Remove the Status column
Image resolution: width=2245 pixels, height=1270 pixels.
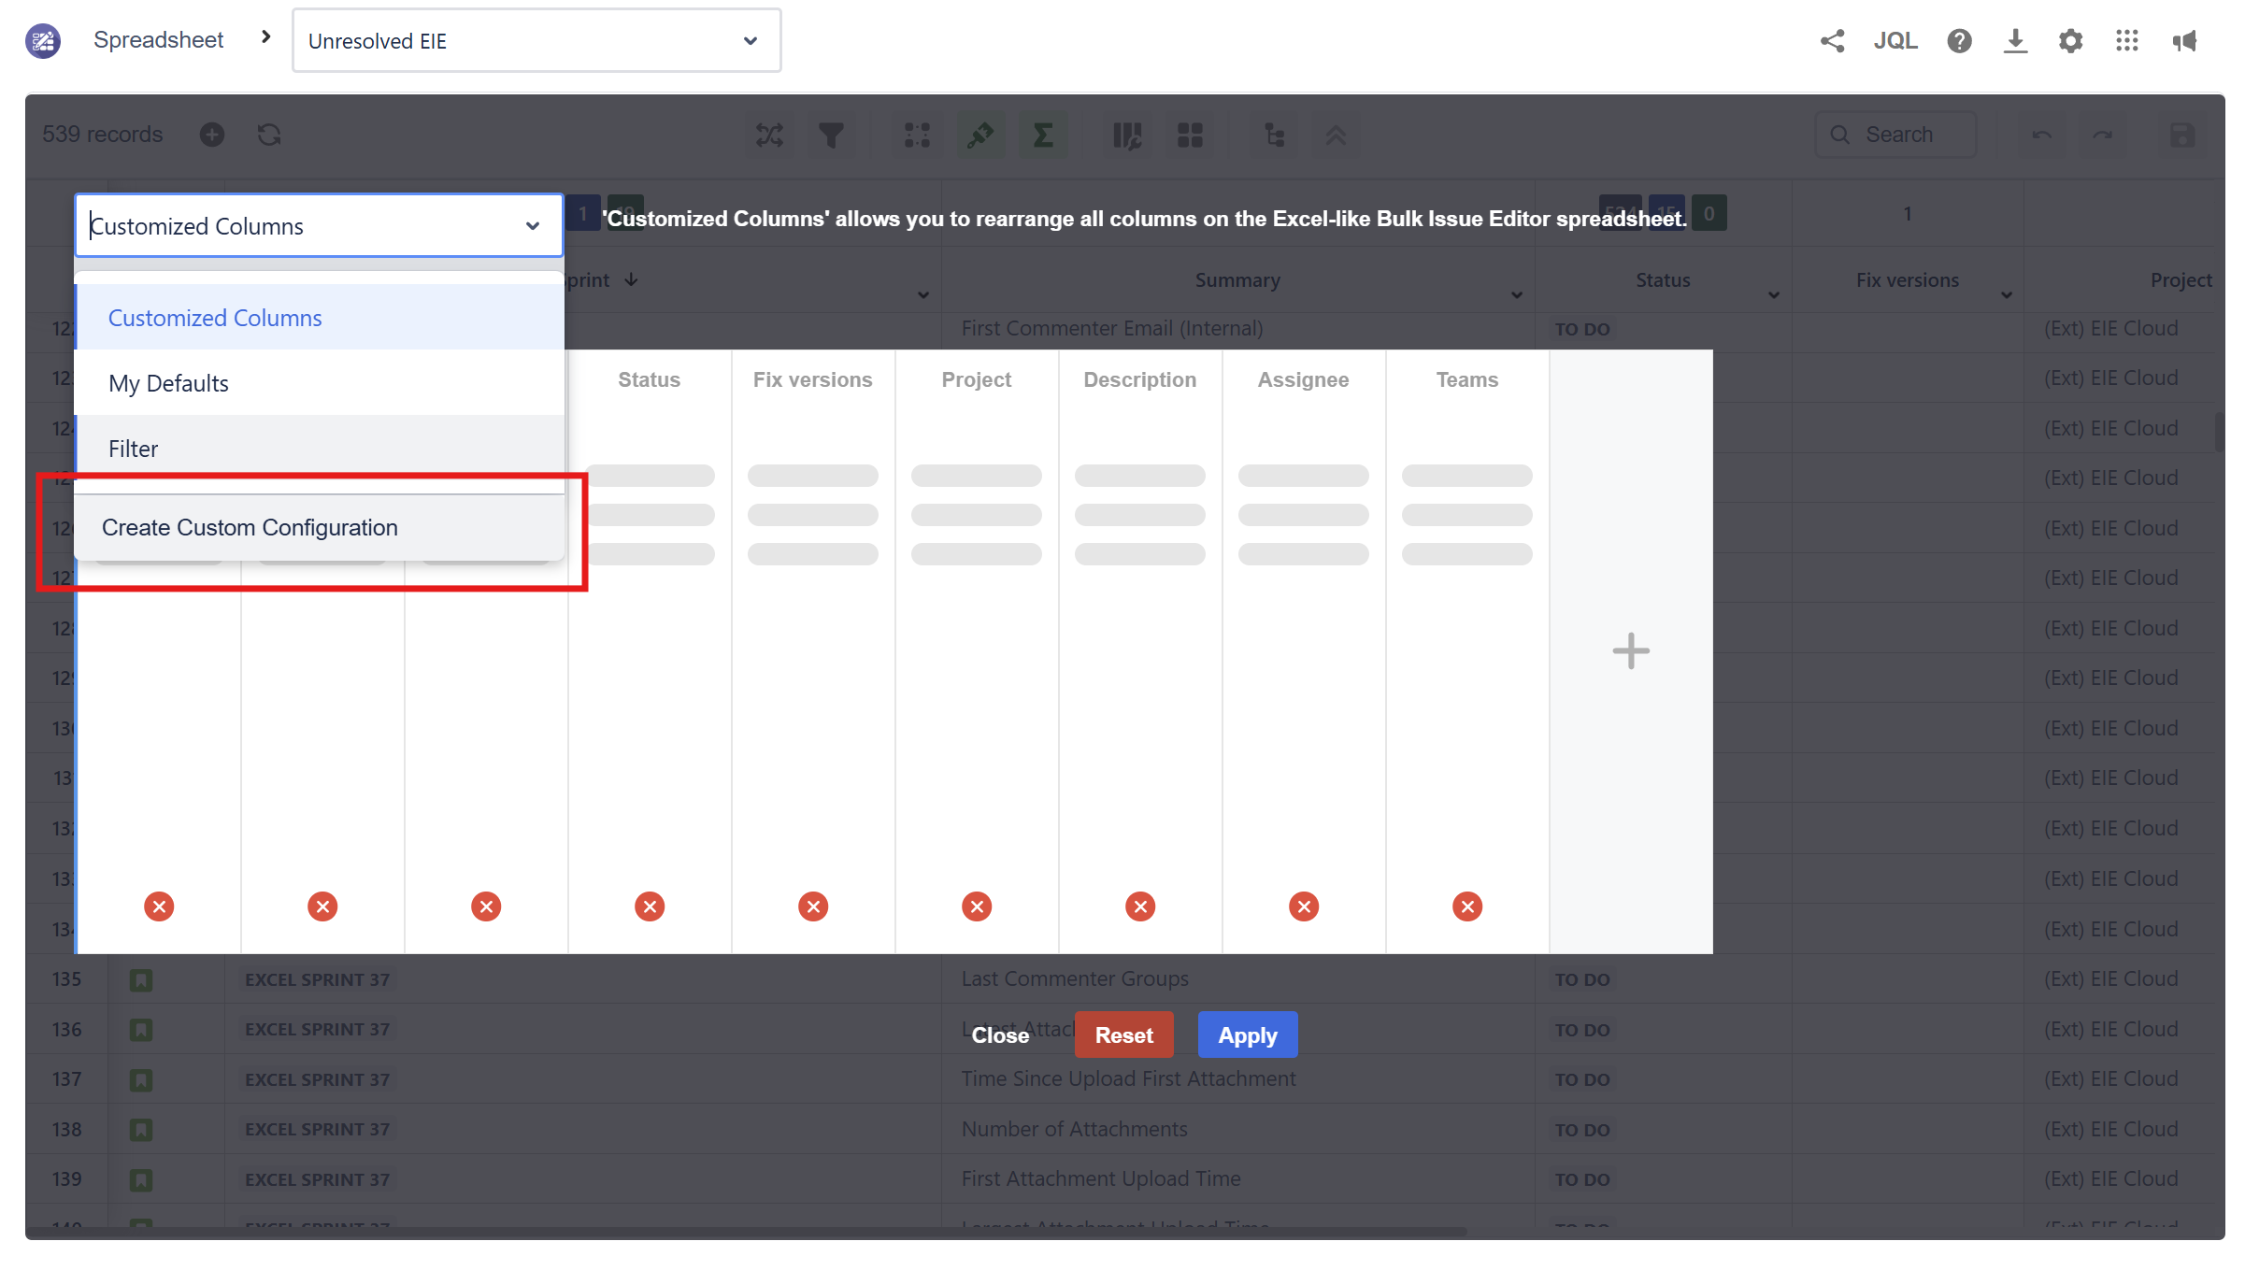point(650,906)
